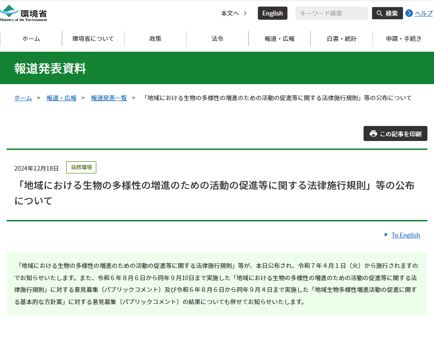Viewport: 434px width, 337px height.
Task: Expand the 政策 navigation menu
Action: click(x=155, y=39)
